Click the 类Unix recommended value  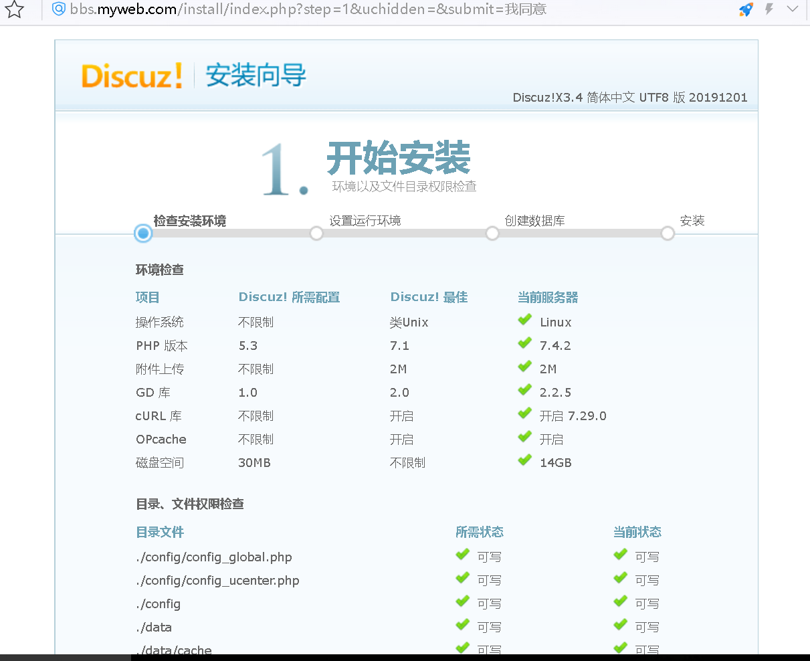tap(409, 322)
